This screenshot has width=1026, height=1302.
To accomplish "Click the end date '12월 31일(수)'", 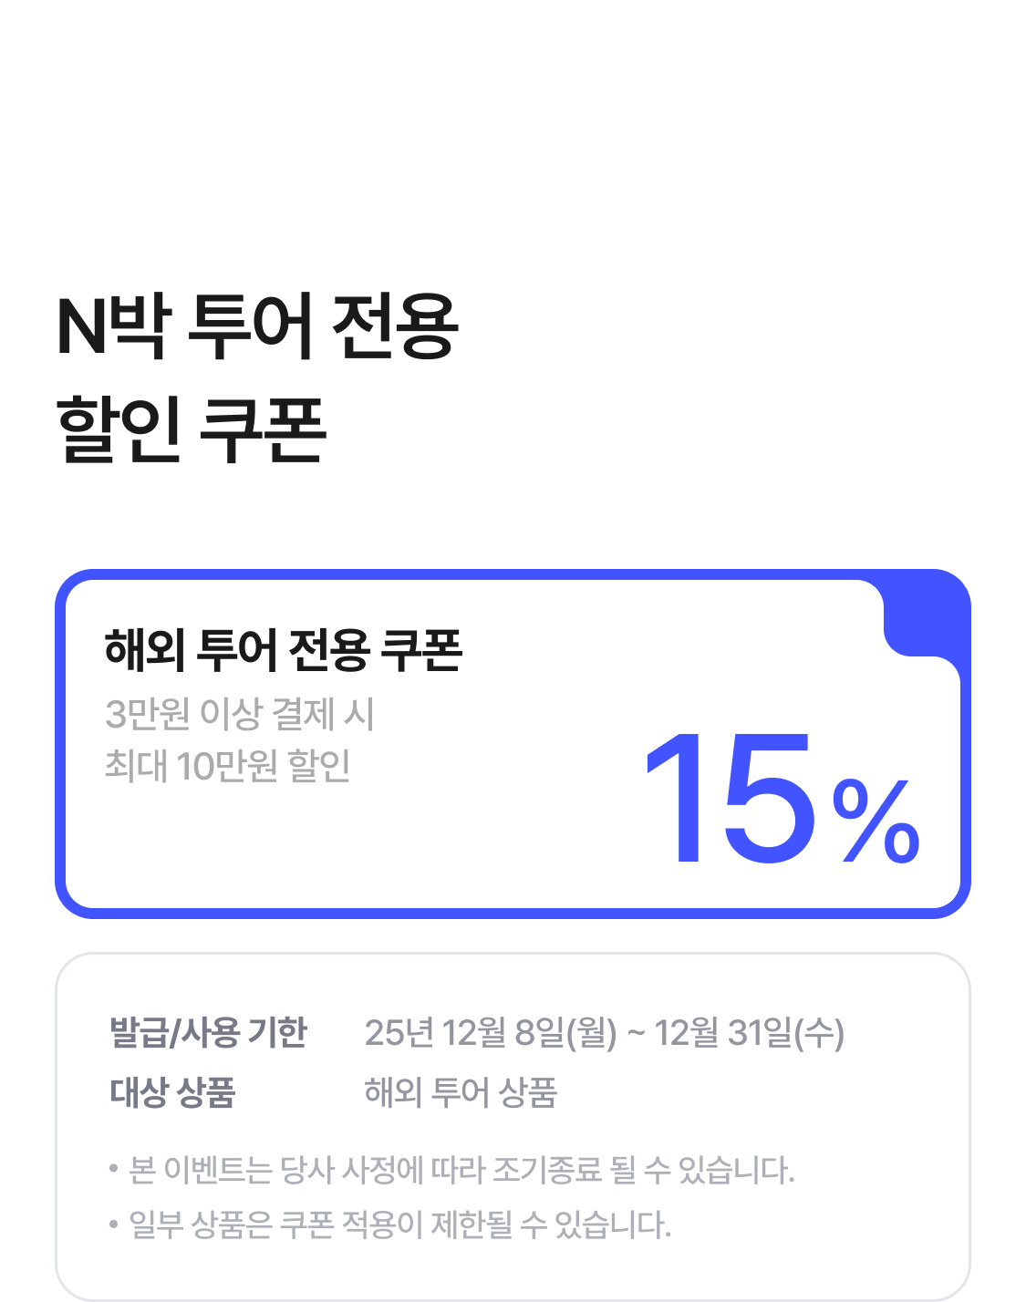I will (749, 1033).
